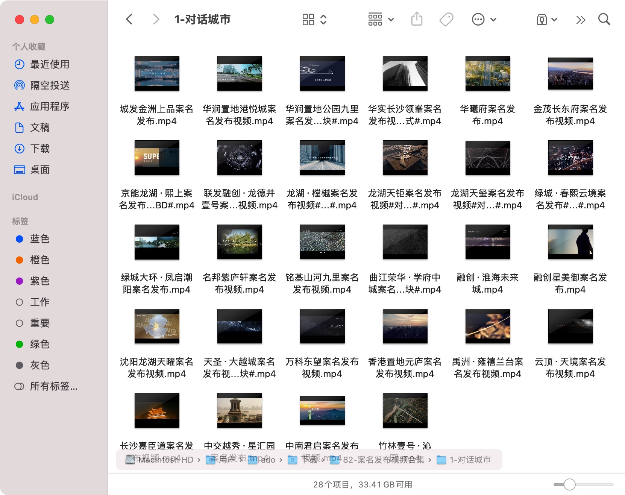Click the Tags icon in the toolbar
The width and height of the screenshot is (625, 495).
pyautogui.click(x=446, y=19)
